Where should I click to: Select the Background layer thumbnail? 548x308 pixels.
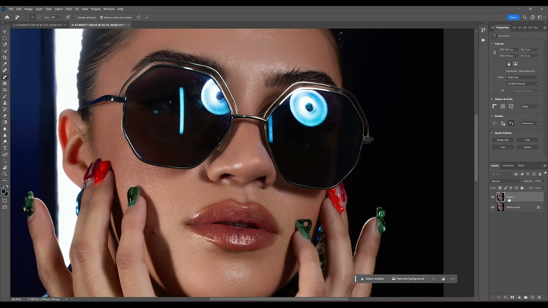(500, 207)
